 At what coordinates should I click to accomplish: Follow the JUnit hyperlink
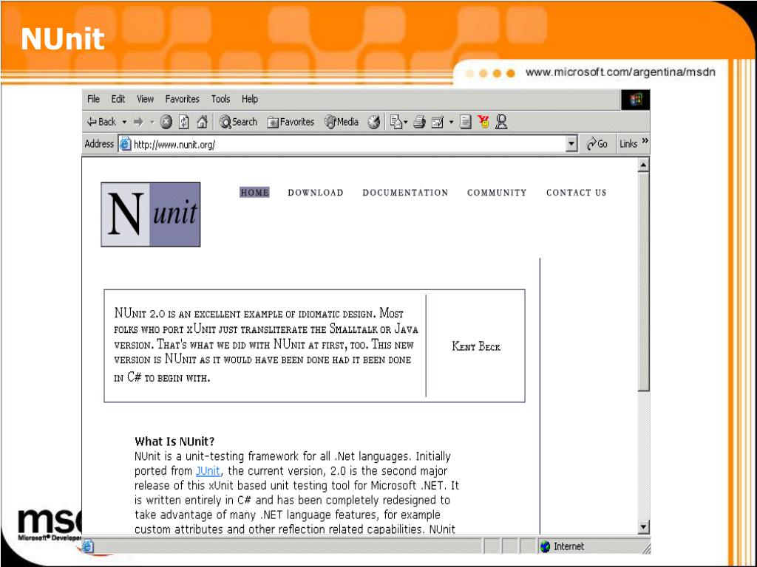pos(208,470)
